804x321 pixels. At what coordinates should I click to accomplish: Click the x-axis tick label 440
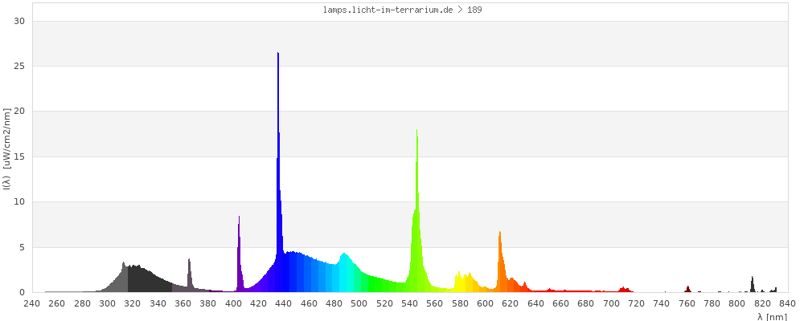[284, 303]
